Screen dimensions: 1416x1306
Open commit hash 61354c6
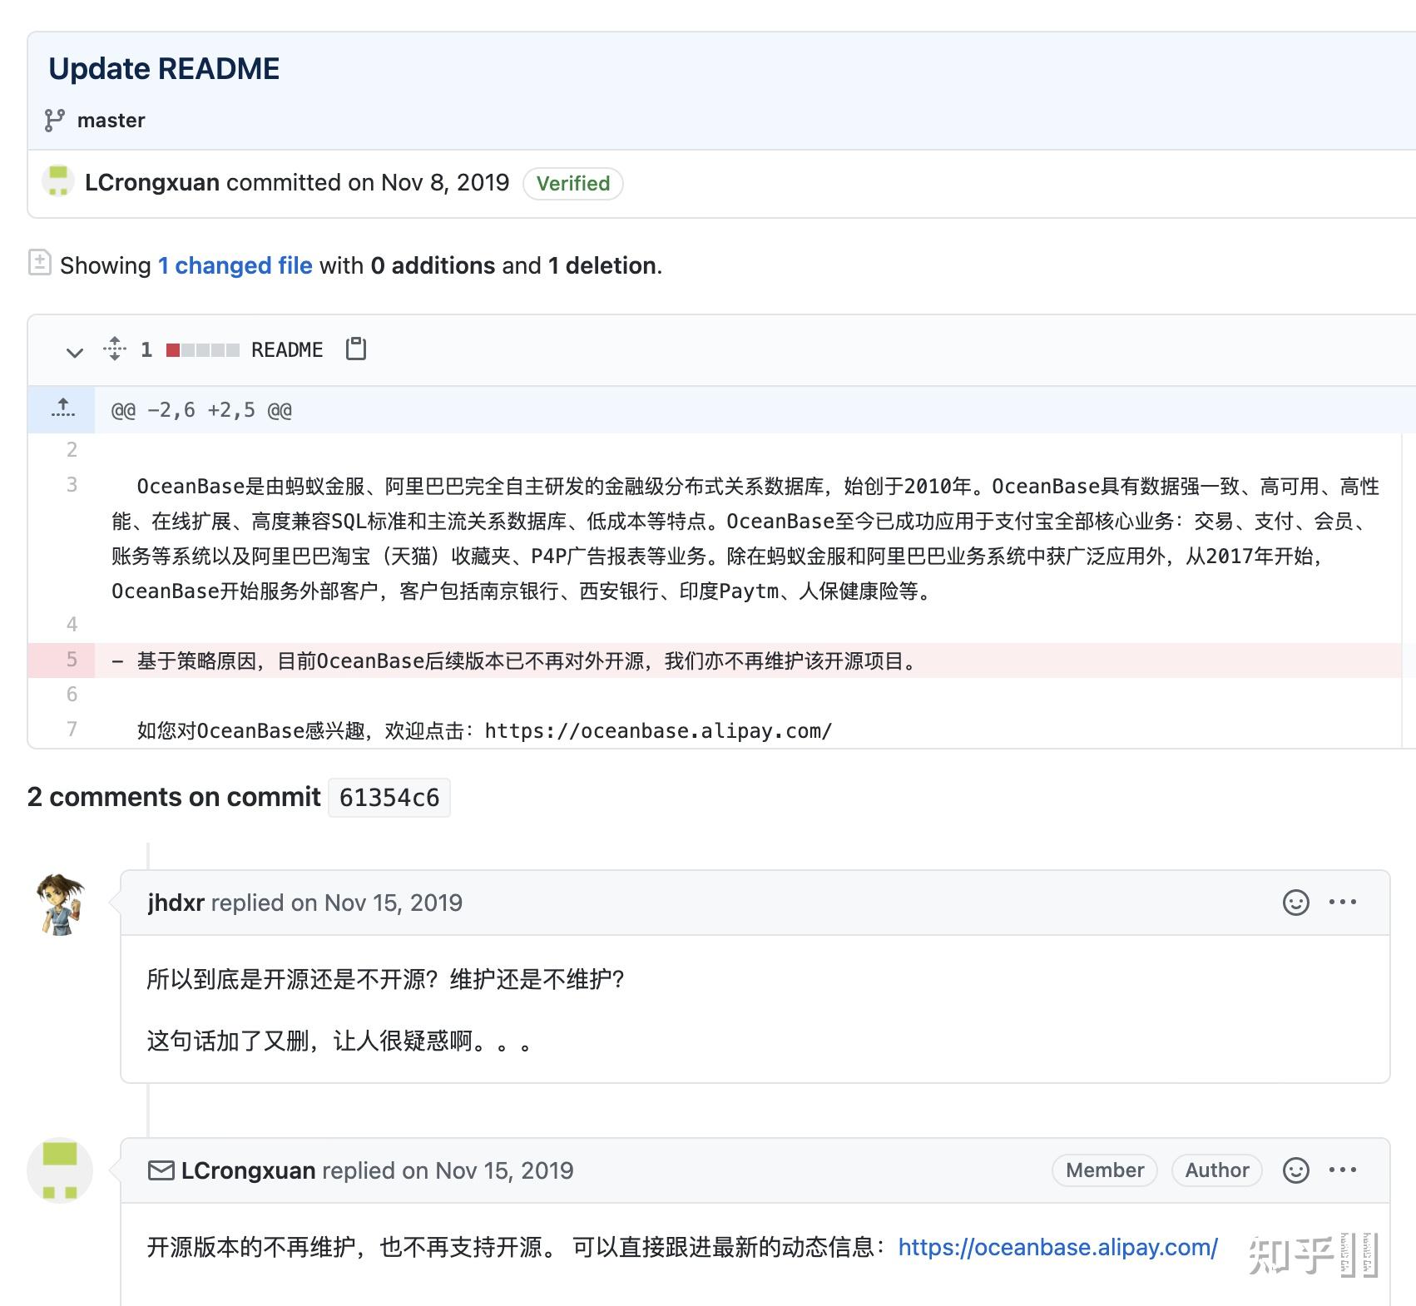(389, 798)
